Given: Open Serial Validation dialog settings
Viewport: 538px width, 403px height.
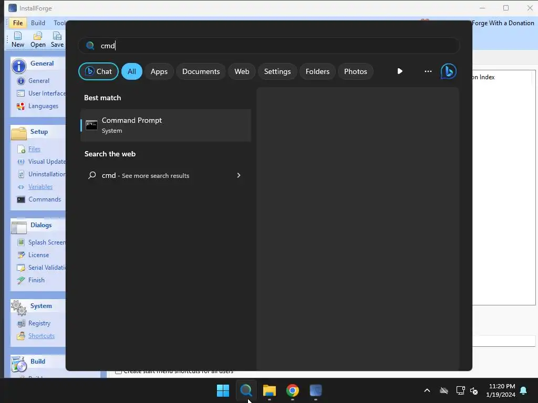Looking at the screenshot, I should point(41,268).
